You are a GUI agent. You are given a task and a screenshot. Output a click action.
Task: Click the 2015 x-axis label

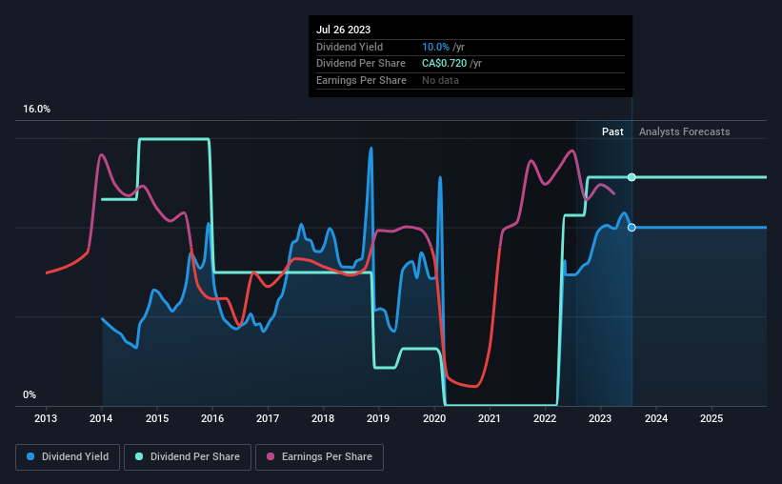coord(156,418)
